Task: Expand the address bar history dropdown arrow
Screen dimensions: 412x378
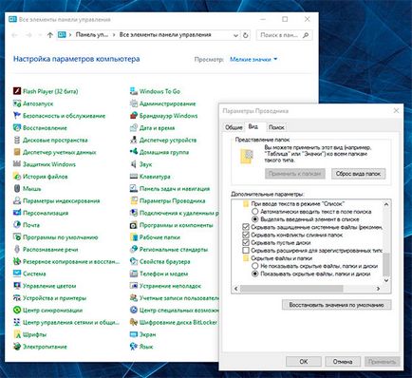Action: pos(235,35)
